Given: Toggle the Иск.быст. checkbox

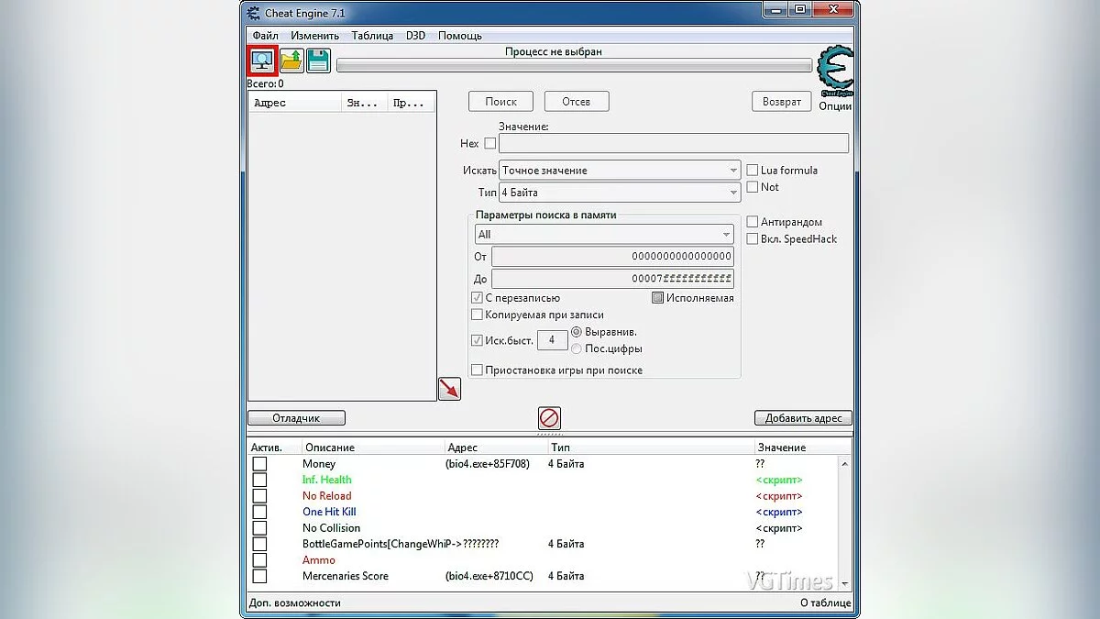Looking at the screenshot, I should click(x=477, y=340).
